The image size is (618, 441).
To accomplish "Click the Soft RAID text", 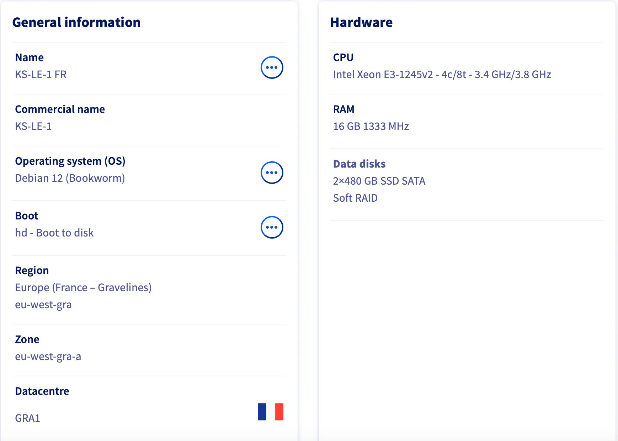I will point(355,198).
